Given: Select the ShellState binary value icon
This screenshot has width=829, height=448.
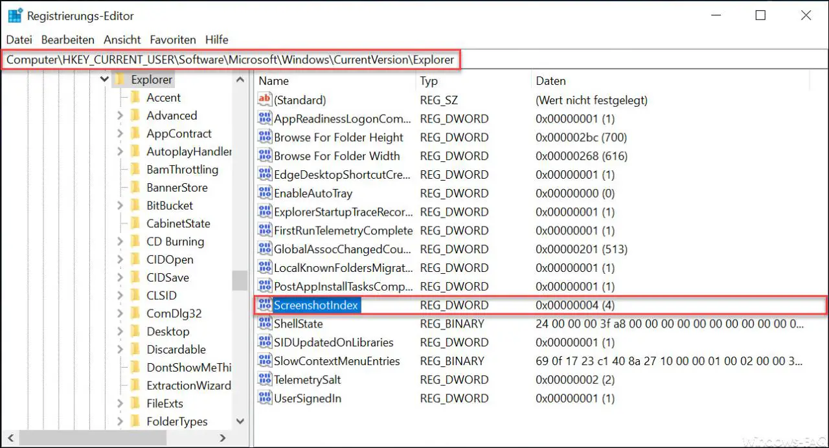Looking at the screenshot, I should (x=264, y=324).
